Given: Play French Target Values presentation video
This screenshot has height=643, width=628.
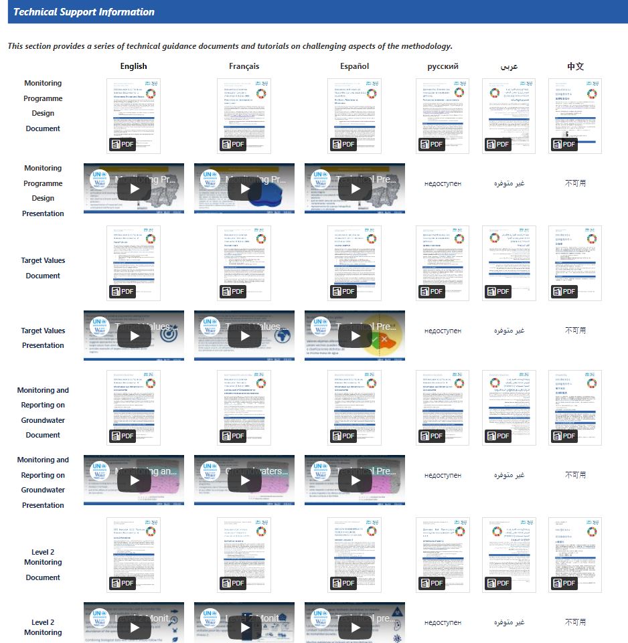Looking at the screenshot, I should point(244,336).
